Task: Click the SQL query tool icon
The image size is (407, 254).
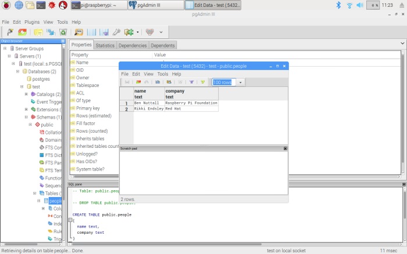Action: [78, 32]
